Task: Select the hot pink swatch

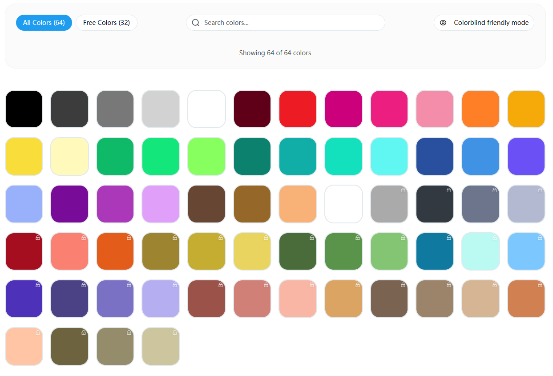Action: pyautogui.click(x=389, y=109)
